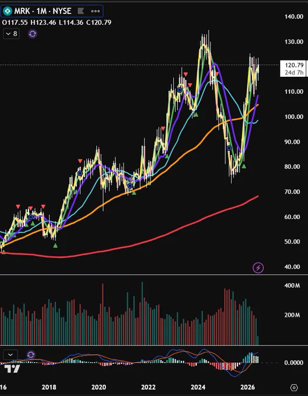308x396 pixels.
Task: Click the 110.00 price axis label
Action: pos(294,91)
